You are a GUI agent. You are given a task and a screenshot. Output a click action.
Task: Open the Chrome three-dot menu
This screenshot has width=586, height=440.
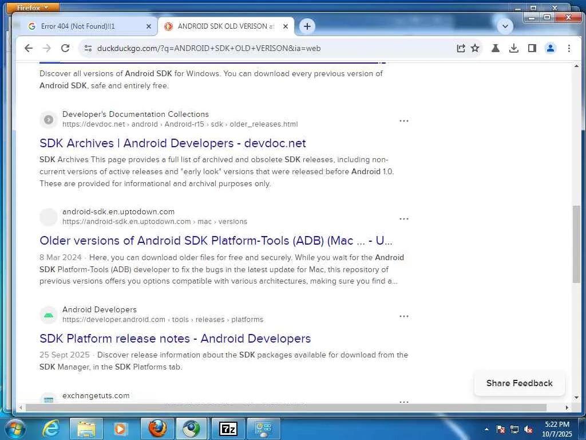click(569, 48)
